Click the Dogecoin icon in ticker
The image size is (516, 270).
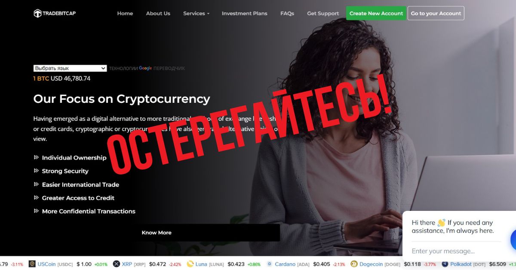point(354,264)
